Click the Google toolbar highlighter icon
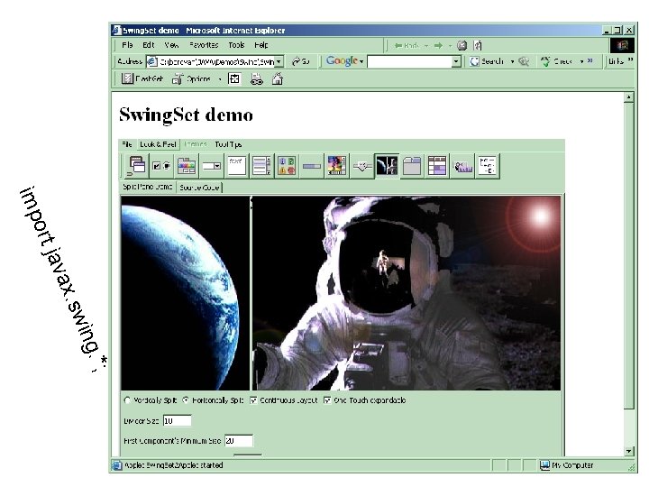The height and width of the screenshot is (487, 649). pyautogui.click(x=524, y=61)
